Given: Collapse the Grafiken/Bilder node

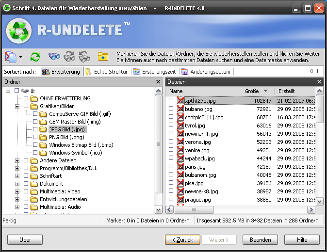Looking at the screenshot, I should pos(17,106).
